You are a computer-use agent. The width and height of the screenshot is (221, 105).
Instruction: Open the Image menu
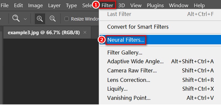pos(36,5)
